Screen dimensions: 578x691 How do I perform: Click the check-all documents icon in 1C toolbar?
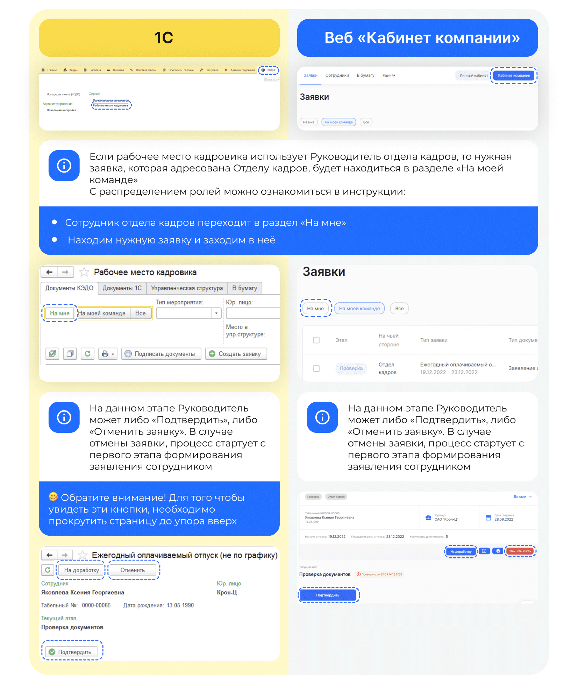tap(52, 354)
